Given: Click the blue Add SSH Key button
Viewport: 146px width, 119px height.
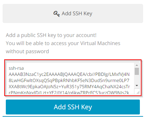Looking at the screenshot, I should [x=73, y=107].
